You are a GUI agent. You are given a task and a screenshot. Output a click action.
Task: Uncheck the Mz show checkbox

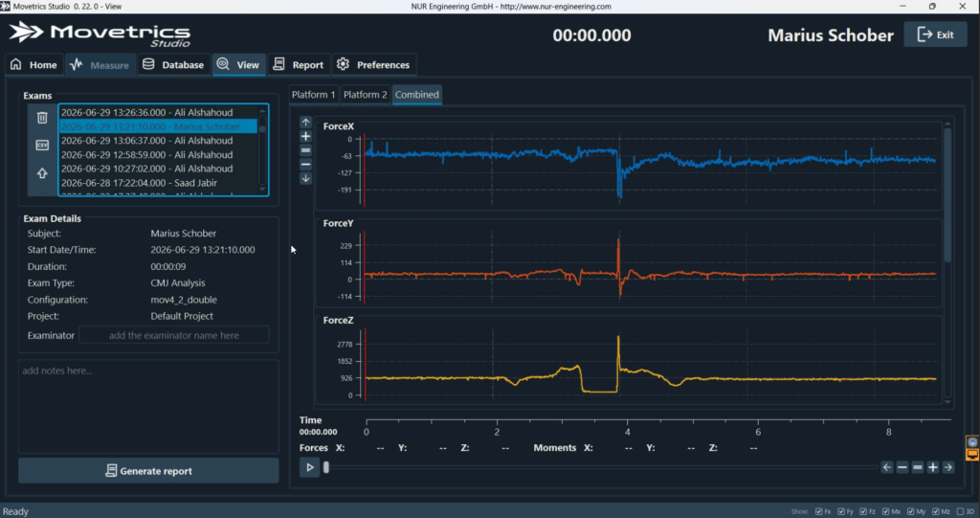coord(936,511)
